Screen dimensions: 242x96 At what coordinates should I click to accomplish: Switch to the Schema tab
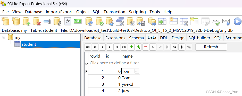(x=136, y=38)
